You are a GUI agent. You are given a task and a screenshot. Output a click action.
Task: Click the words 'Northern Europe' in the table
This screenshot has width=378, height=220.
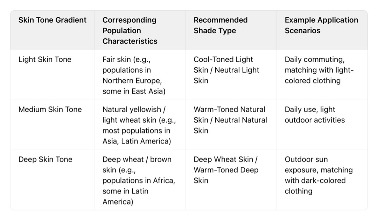point(132,80)
